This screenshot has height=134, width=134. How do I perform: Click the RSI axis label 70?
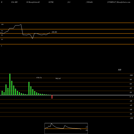2,31
